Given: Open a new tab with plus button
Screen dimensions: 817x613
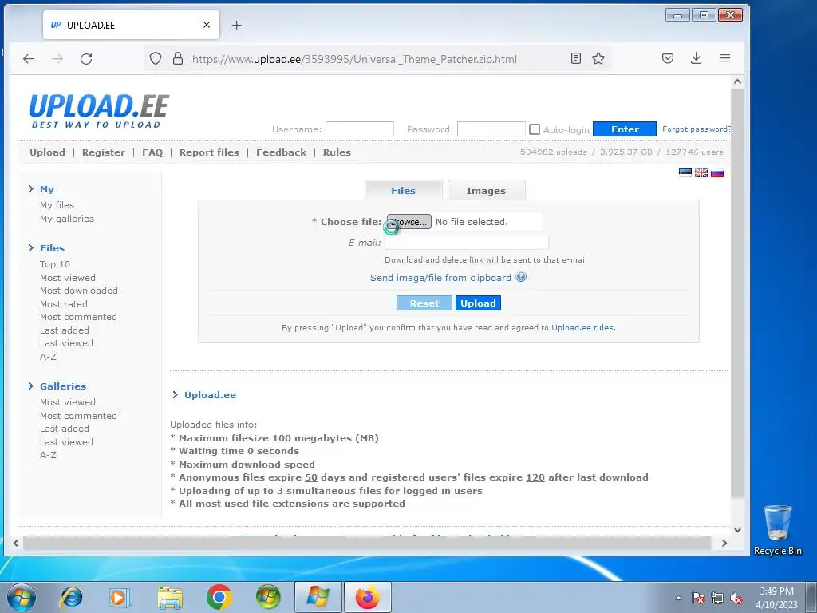Looking at the screenshot, I should (236, 25).
